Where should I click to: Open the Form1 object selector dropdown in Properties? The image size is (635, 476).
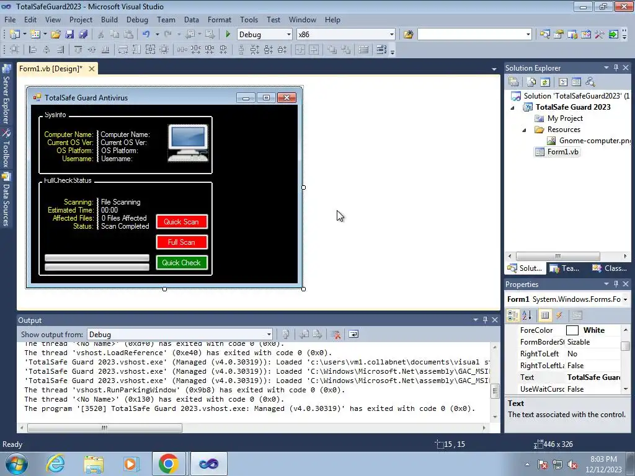pyautogui.click(x=625, y=299)
